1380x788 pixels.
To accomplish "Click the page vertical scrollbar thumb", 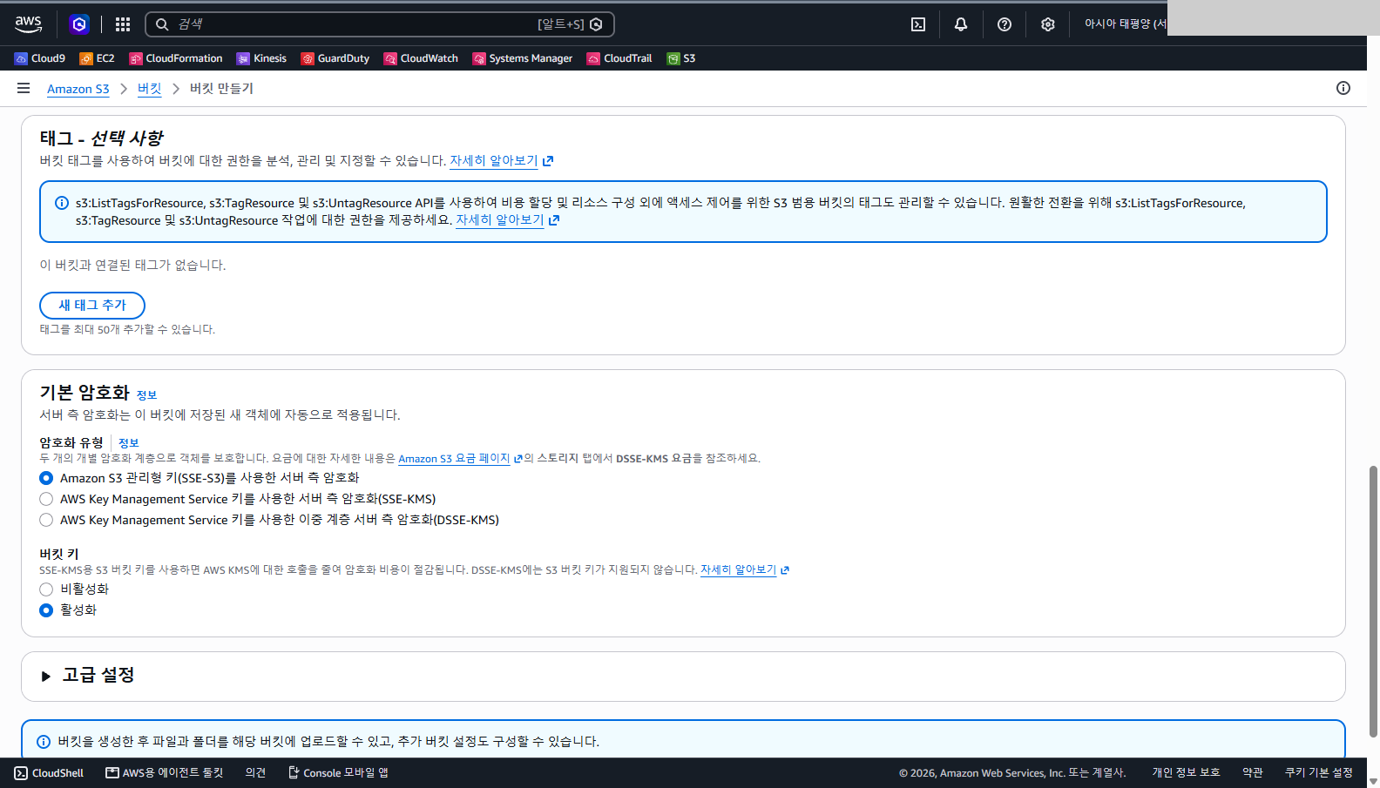I will click(x=1373, y=602).
